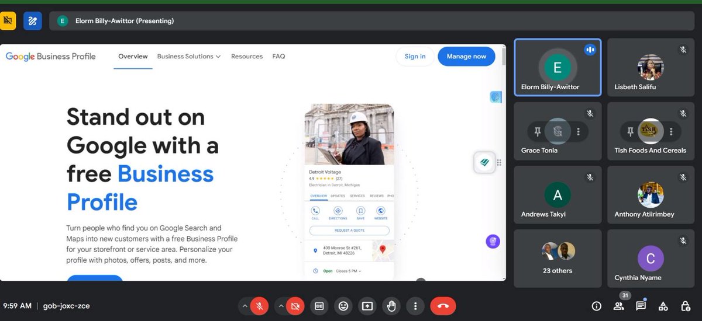
Task: Open video settings arrow beside the camera button
Action: [281, 306]
